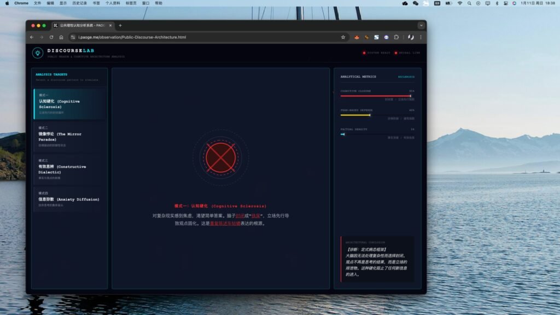
Task: Open the 历史记录 menu
Action: tap(79, 3)
